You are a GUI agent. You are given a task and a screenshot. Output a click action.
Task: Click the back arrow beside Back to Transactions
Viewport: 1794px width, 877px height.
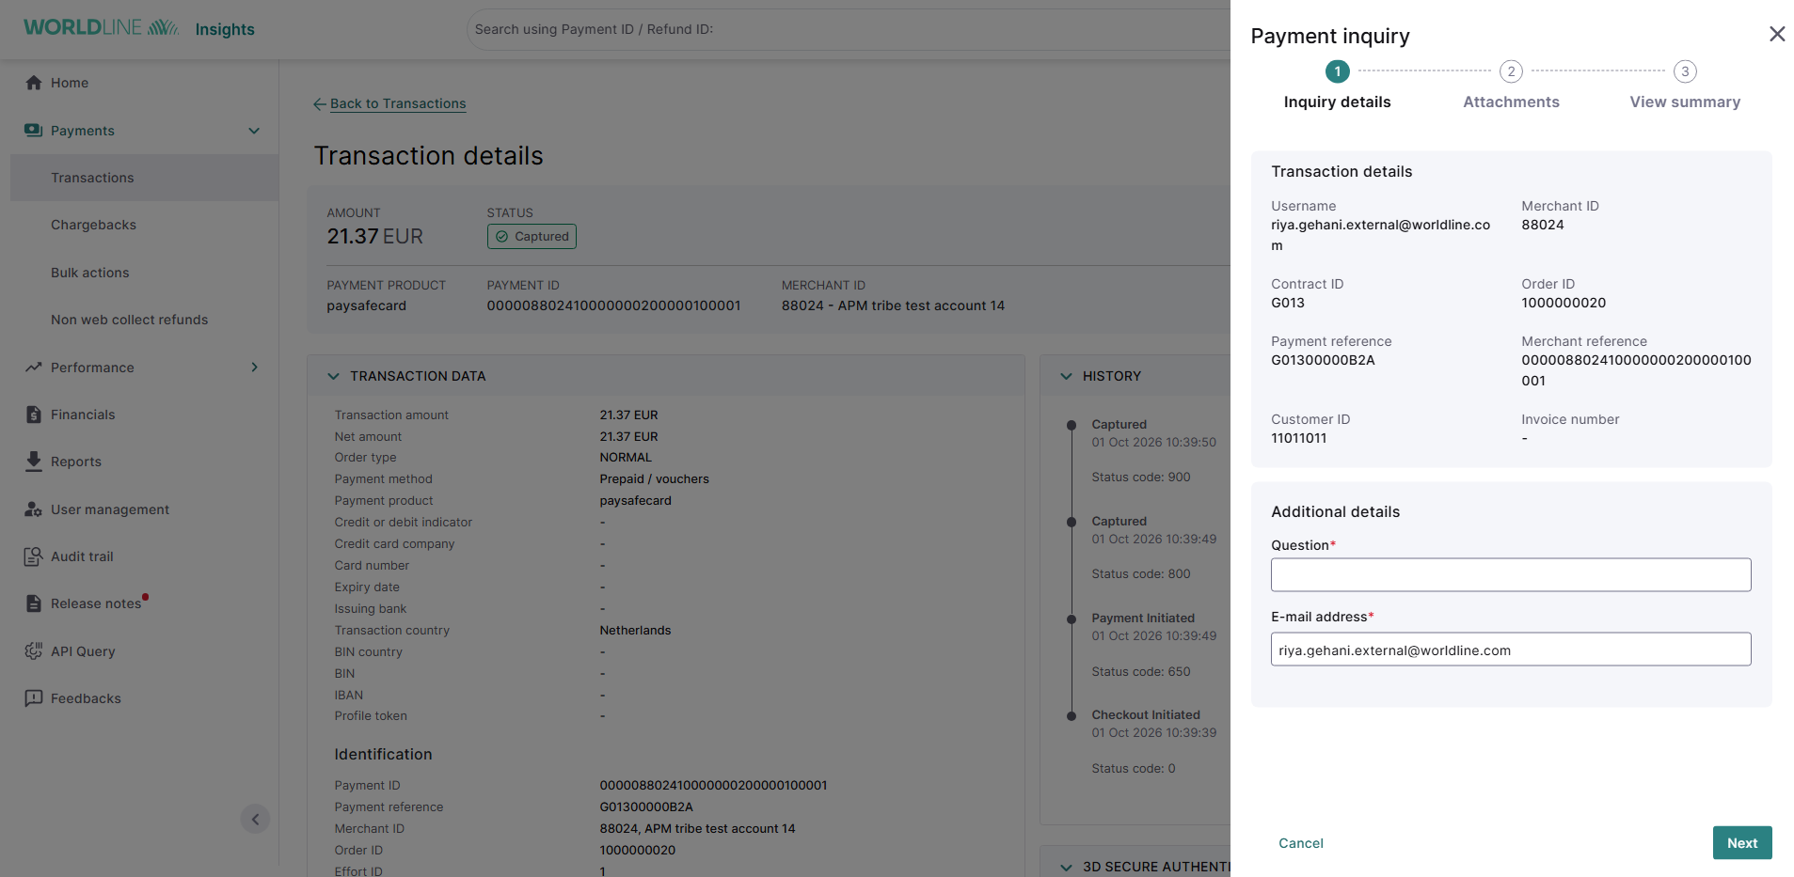pyautogui.click(x=320, y=104)
